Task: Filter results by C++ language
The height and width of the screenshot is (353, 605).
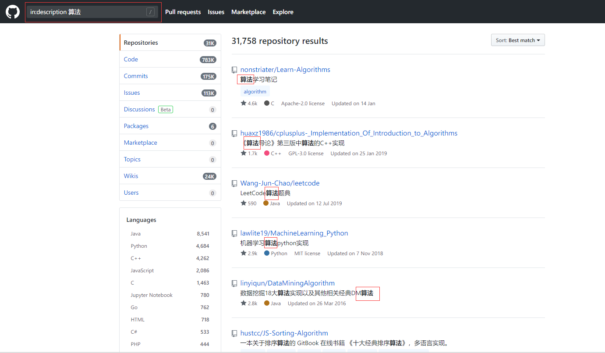Action: click(x=170, y=258)
